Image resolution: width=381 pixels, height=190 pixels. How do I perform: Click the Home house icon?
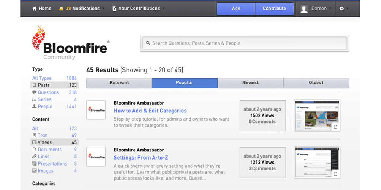tap(35, 9)
